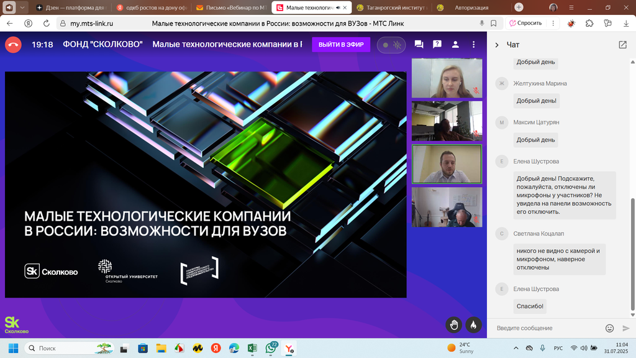Click the send message arrow
The width and height of the screenshot is (636, 358).
(x=625, y=328)
